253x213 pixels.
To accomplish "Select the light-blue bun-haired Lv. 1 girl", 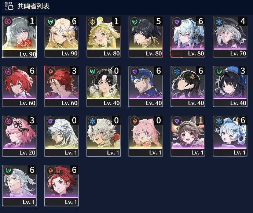I will point(230,136).
